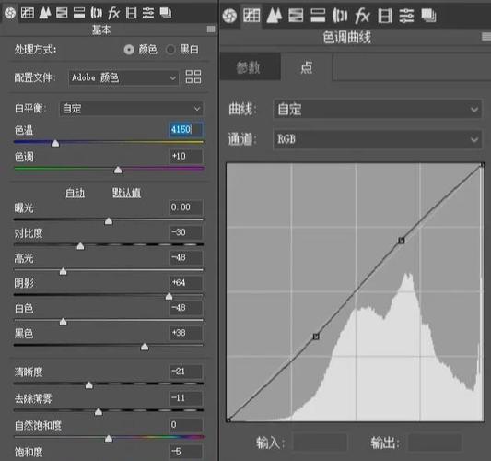
Task: Open Presets sliders icon in left panel
Action: (x=148, y=13)
